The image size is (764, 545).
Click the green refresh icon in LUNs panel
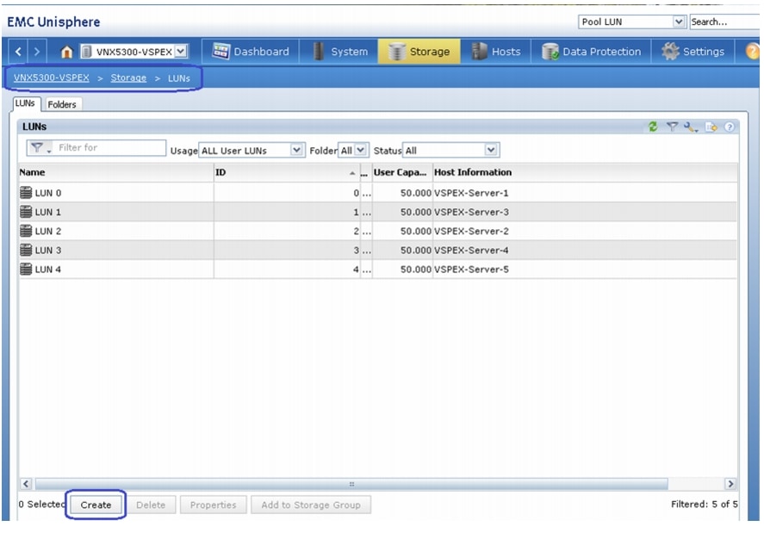coord(653,127)
